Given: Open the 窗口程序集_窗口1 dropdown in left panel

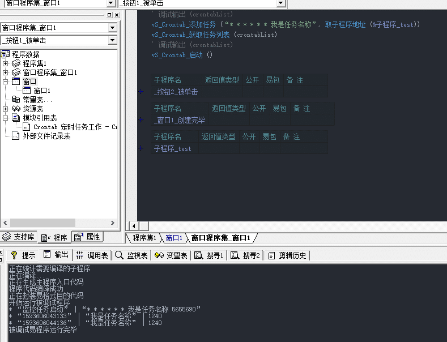Looking at the screenshot, I should click(112, 28).
